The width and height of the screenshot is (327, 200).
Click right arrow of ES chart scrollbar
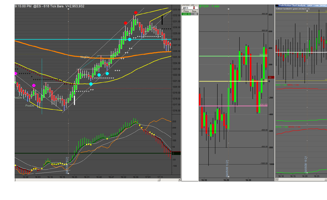point(179,180)
